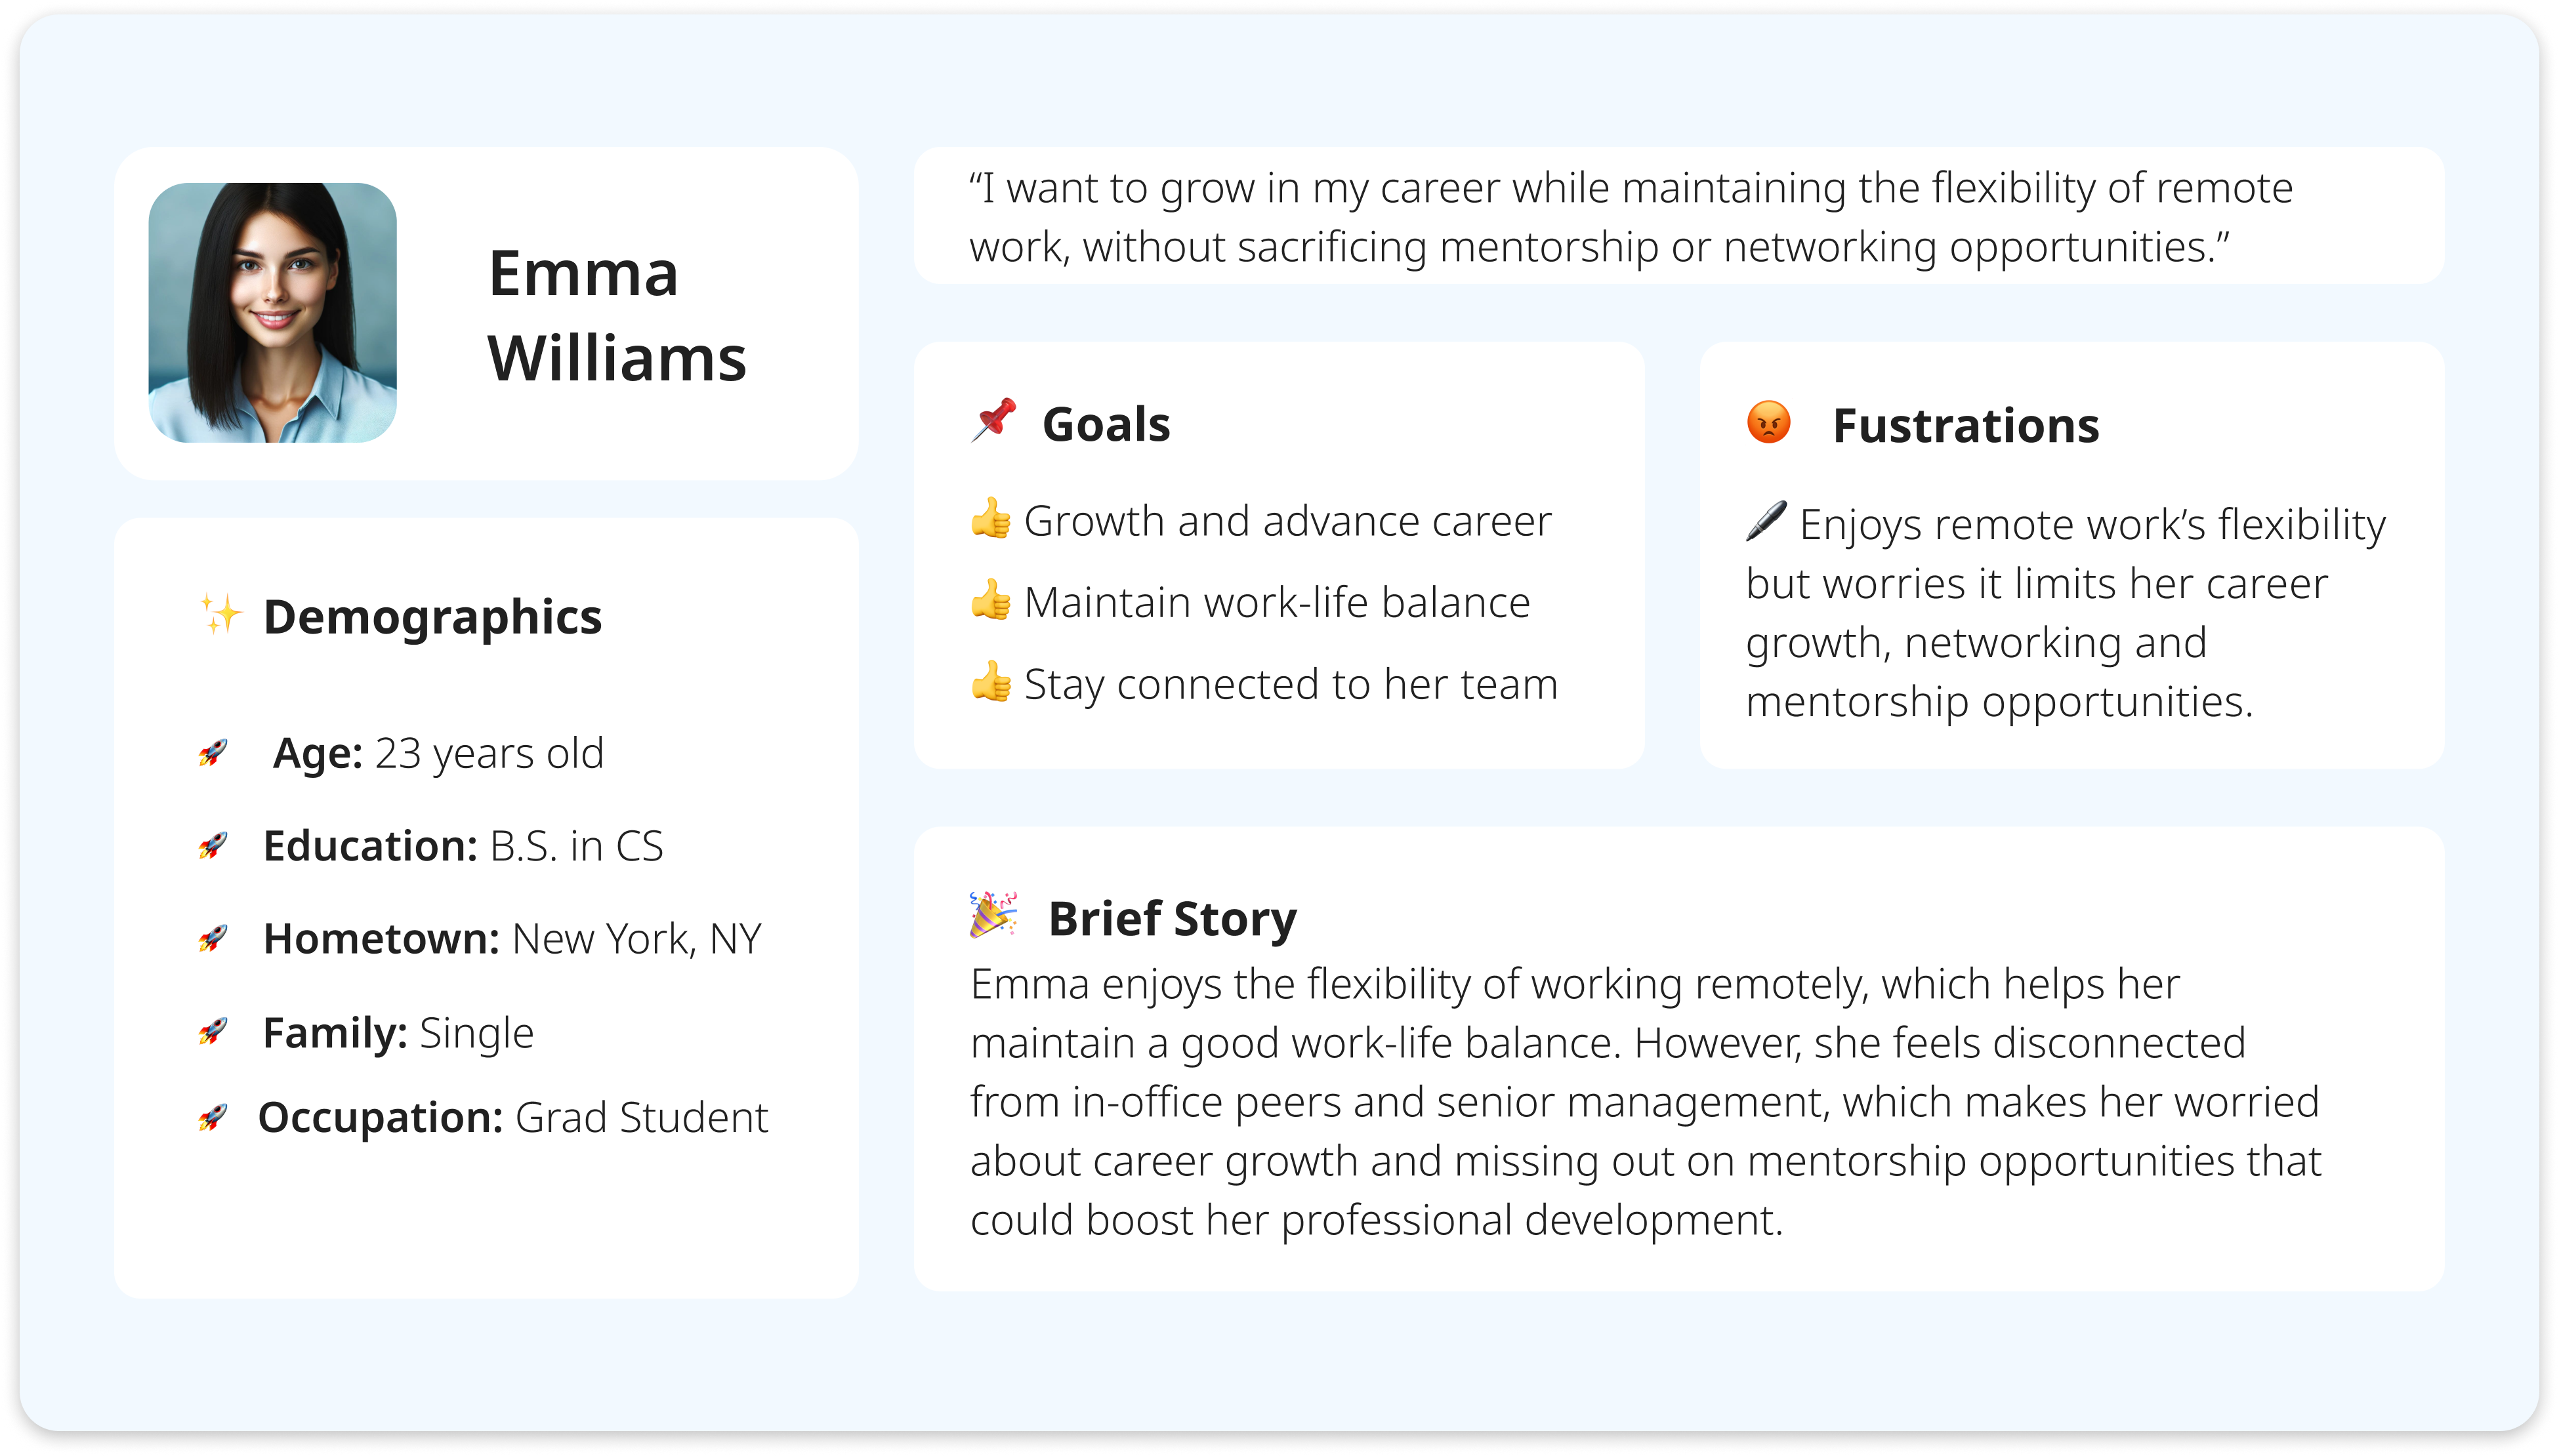Screen dimensions: 2559x1456
Task: Select the sparkles icon next to Demographics
Action: click(x=220, y=613)
